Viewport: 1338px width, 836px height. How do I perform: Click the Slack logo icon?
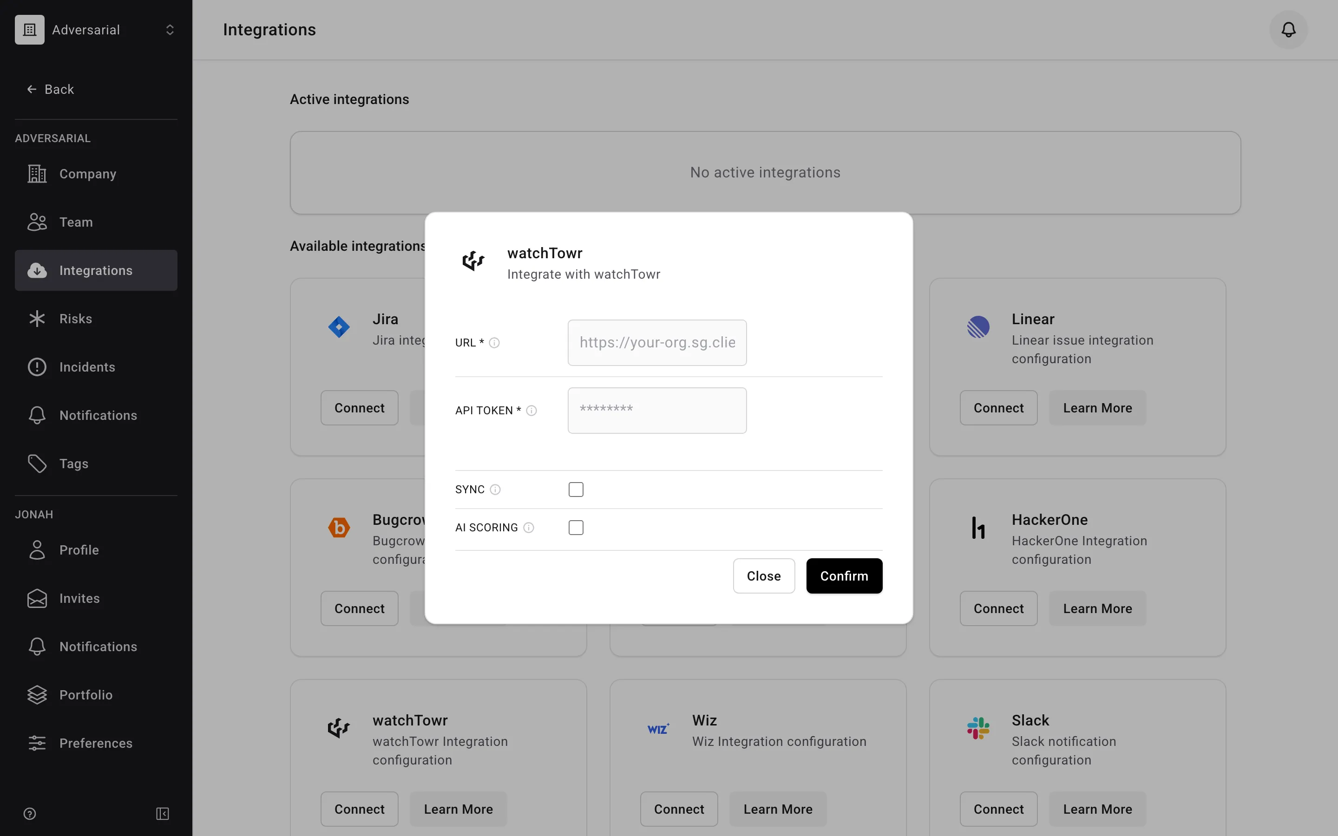[x=978, y=728]
